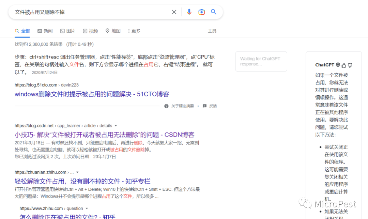Click the visit note 上次访问日期: 23年1月7日
The image size is (368, 219).
click(89, 157)
